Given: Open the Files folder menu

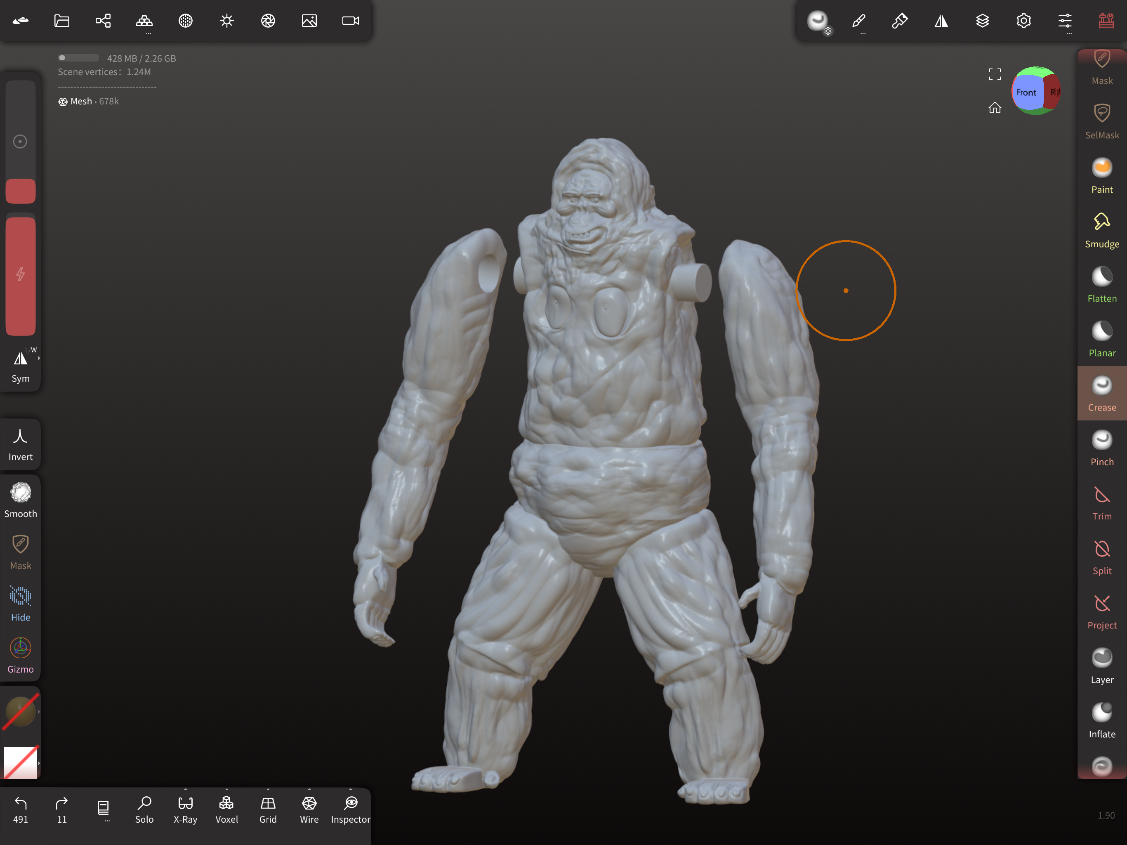Looking at the screenshot, I should pos(61,21).
